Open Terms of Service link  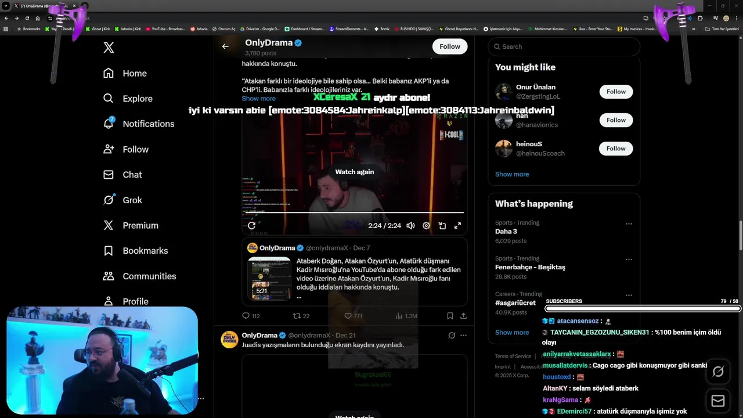click(x=513, y=356)
